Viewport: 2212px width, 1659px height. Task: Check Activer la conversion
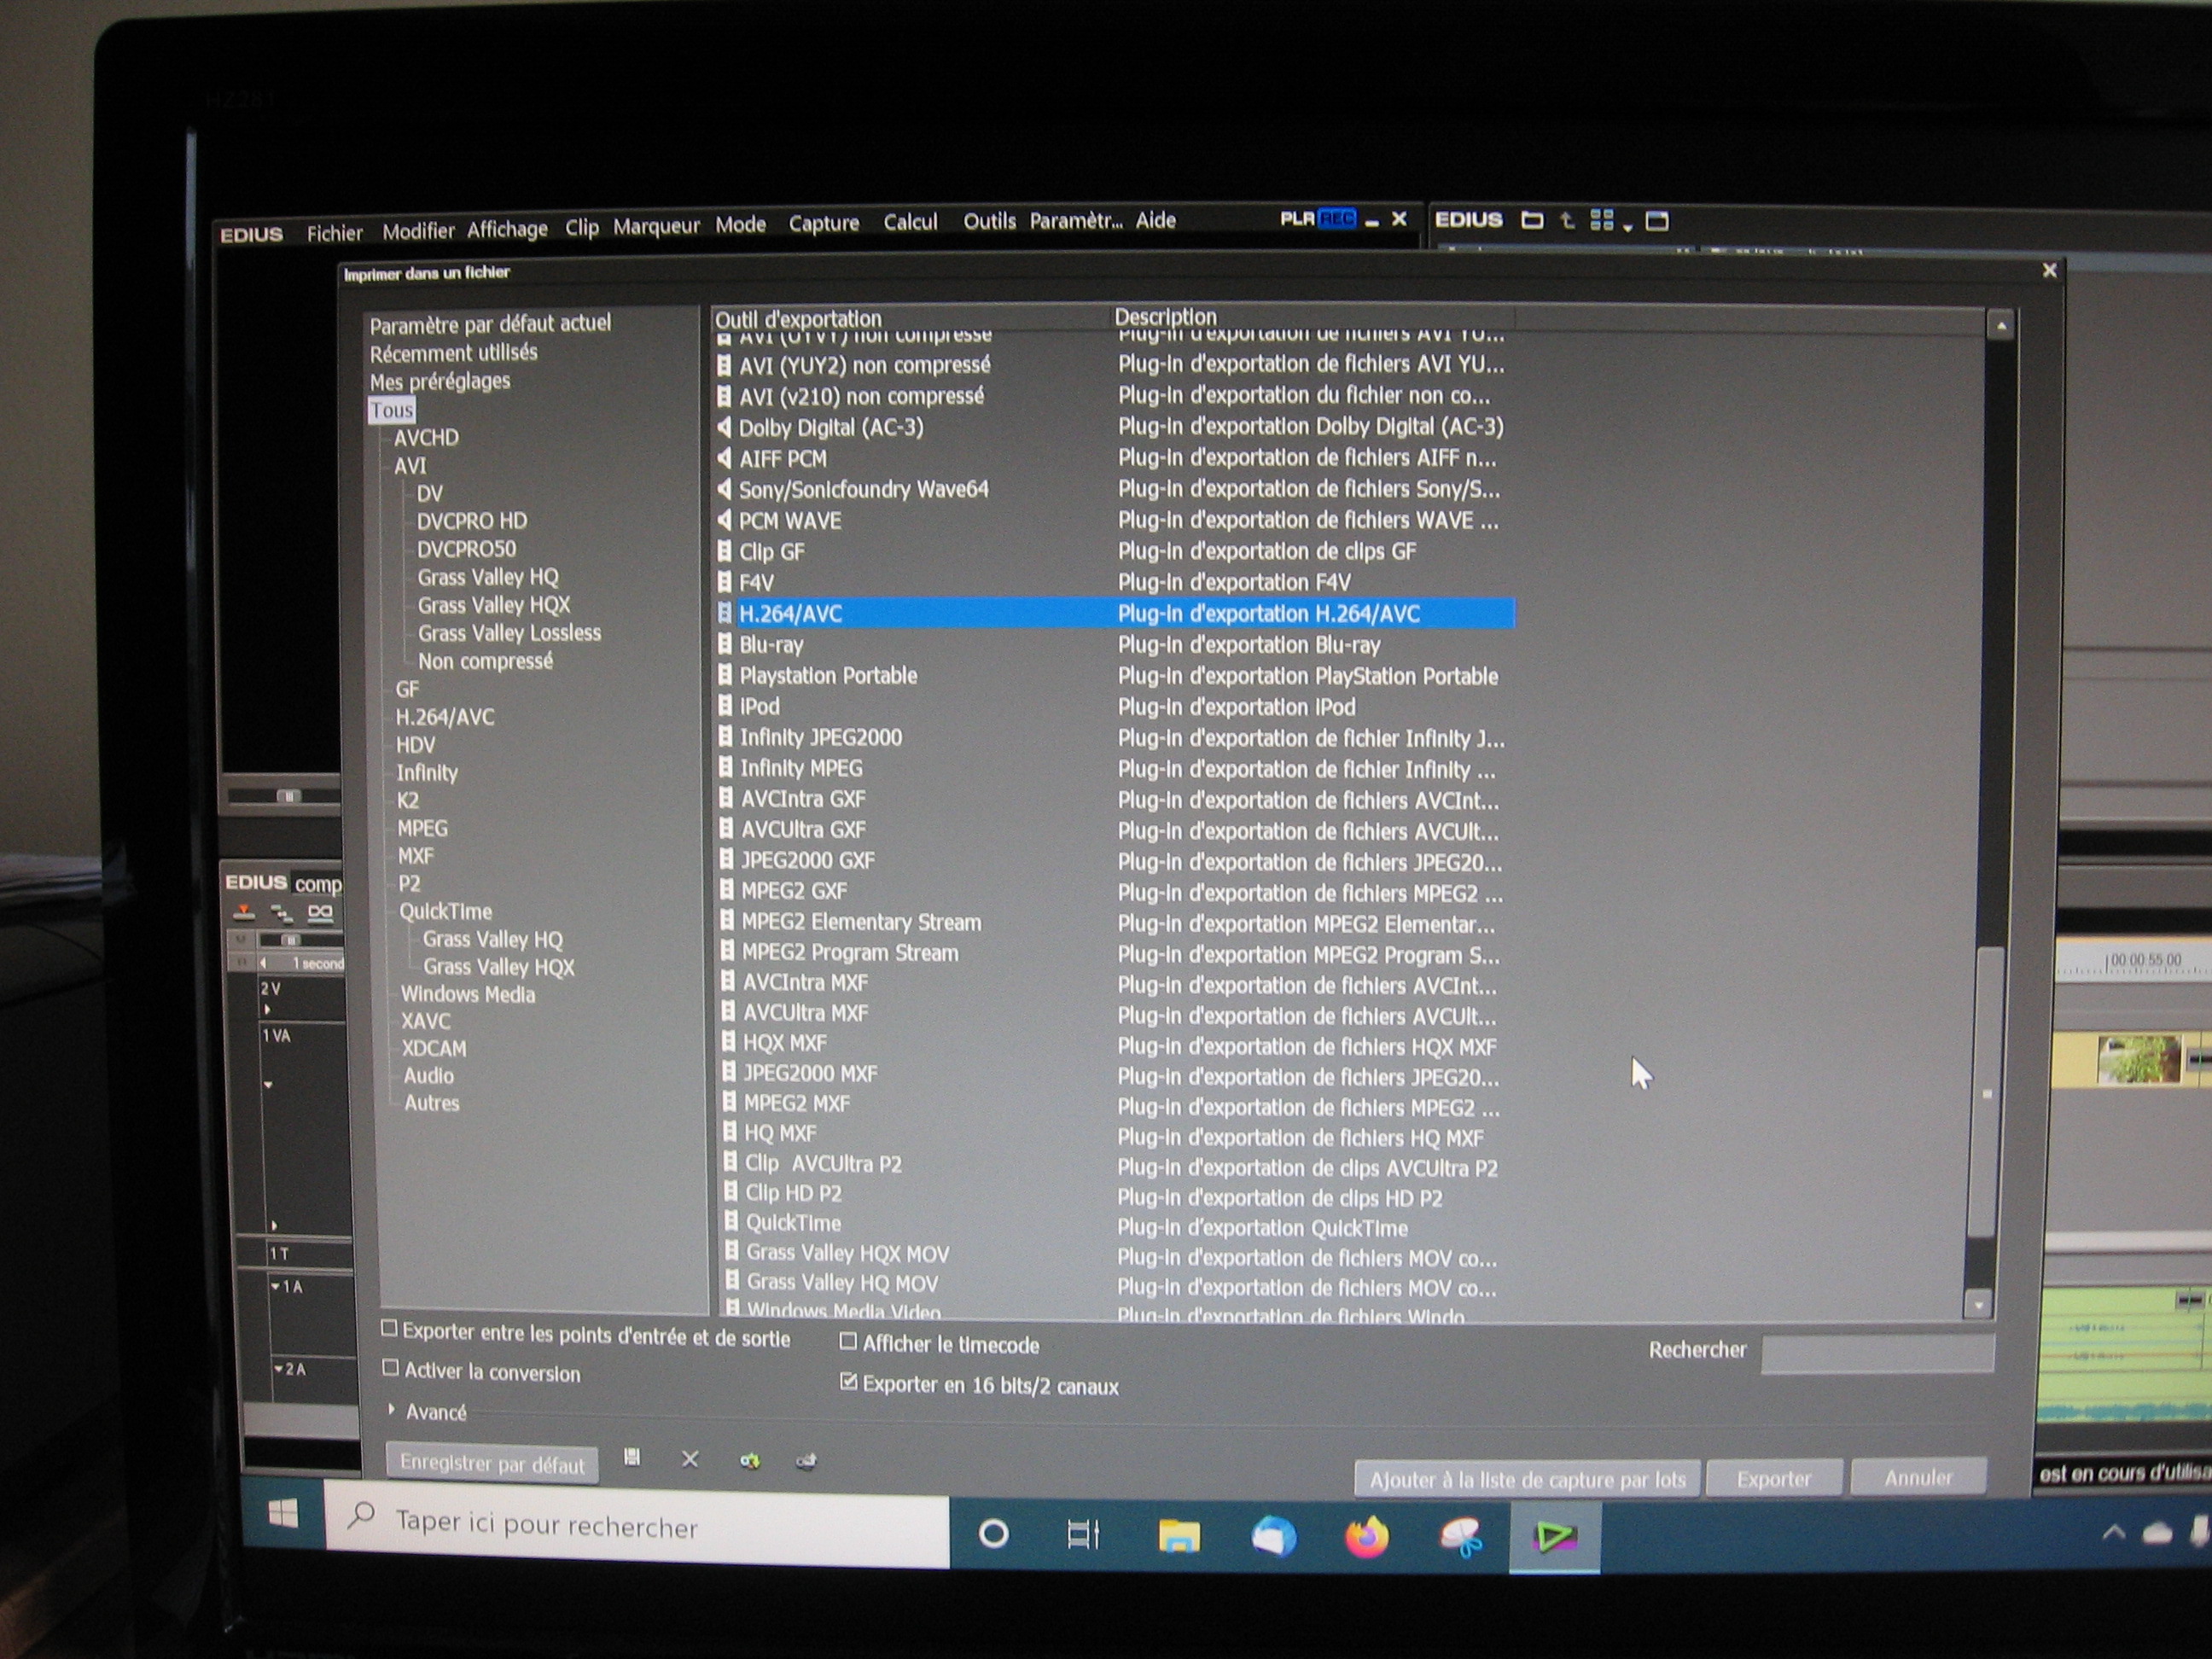(x=391, y=1368)
